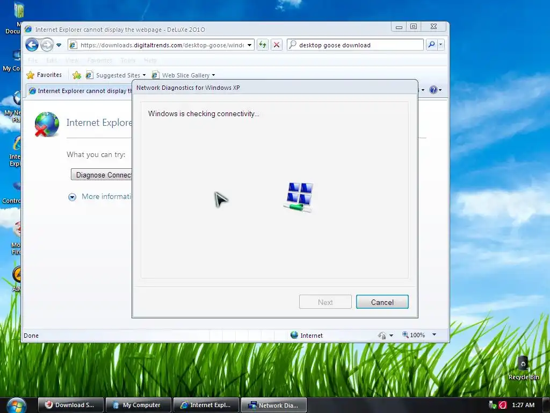Viewport: 550px width, 413px height.
Task: Click the network computers icon in dialog
Action: 299,197
